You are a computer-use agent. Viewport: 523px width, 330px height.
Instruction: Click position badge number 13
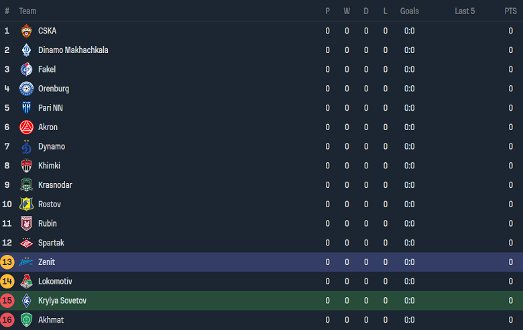(x=7, y=262)
